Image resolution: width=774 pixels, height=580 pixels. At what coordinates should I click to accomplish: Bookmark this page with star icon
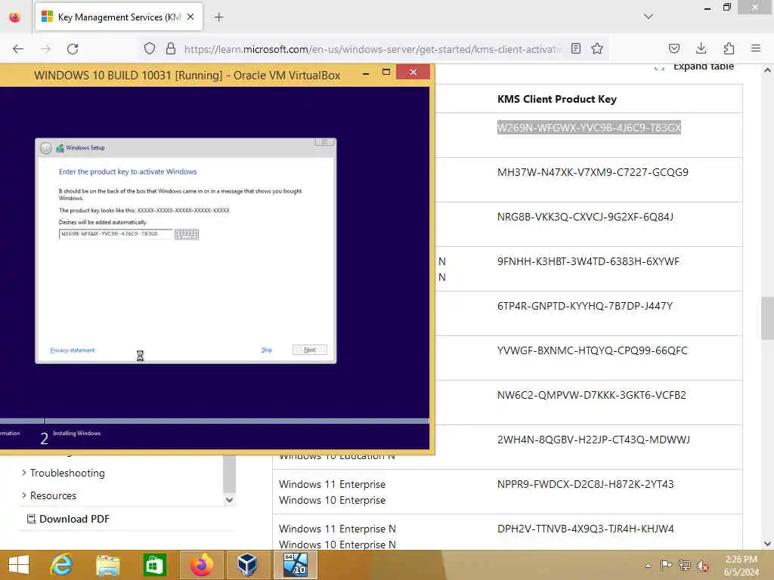[597, 48]
